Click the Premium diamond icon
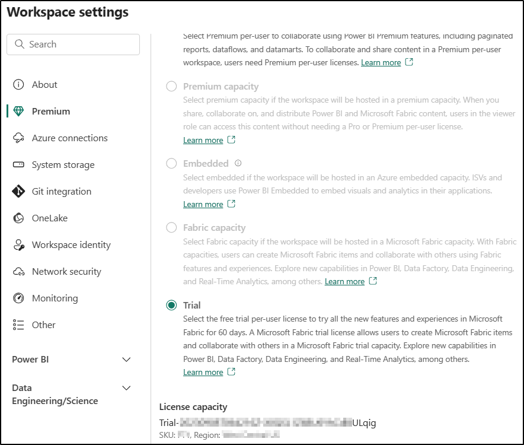524x445 pixels. 18,112
